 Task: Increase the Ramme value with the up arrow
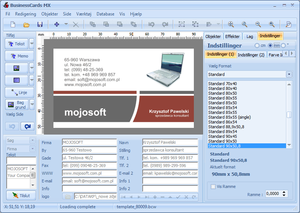tap(284, 192)
